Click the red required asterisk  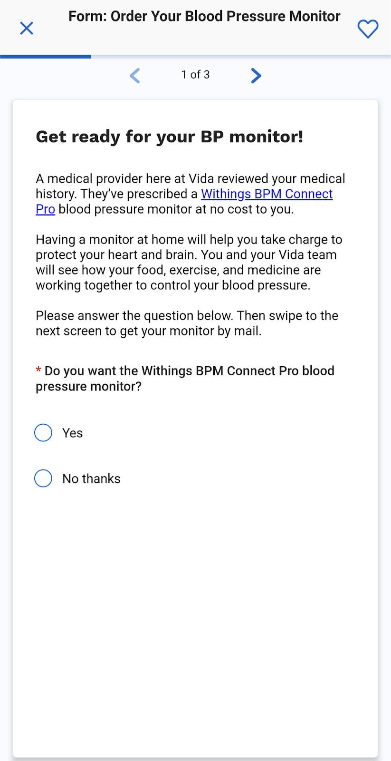pos(38,371)
